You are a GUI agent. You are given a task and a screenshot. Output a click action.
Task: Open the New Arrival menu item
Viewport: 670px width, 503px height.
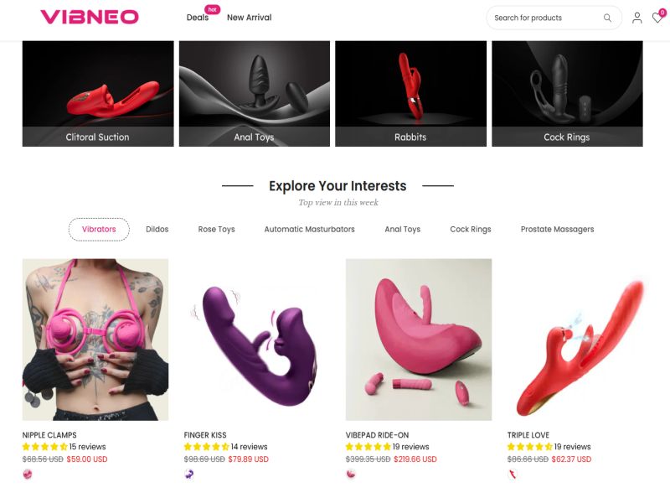point(249,18)
